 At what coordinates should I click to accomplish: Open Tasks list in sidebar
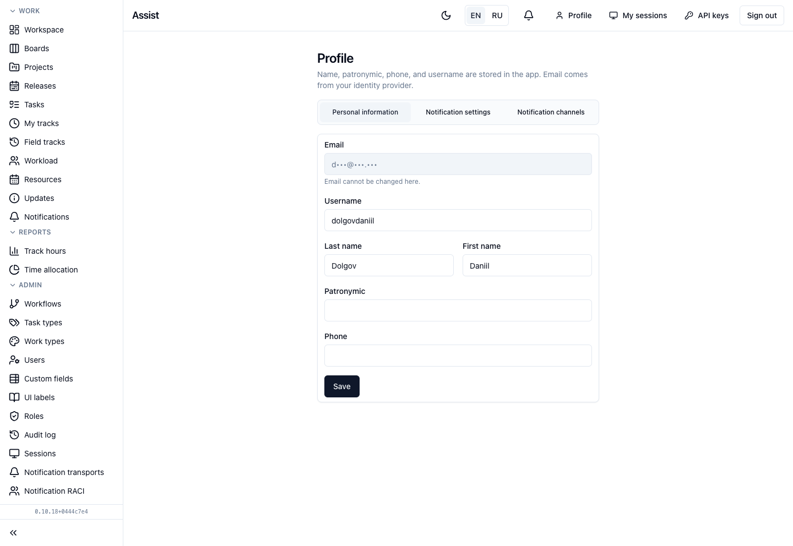(x=61, y=105)
